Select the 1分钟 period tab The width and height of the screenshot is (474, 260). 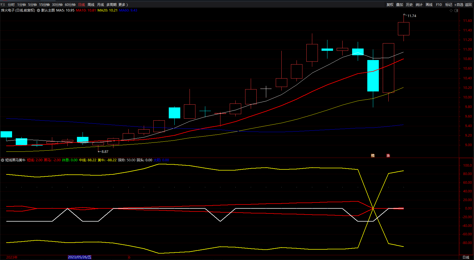22,5
